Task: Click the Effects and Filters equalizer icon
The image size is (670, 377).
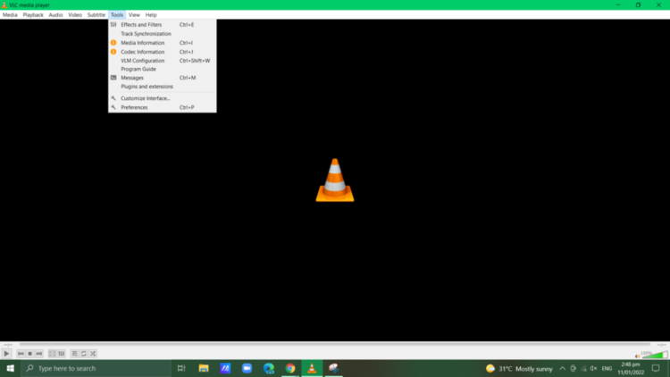Action: (113, 25)
